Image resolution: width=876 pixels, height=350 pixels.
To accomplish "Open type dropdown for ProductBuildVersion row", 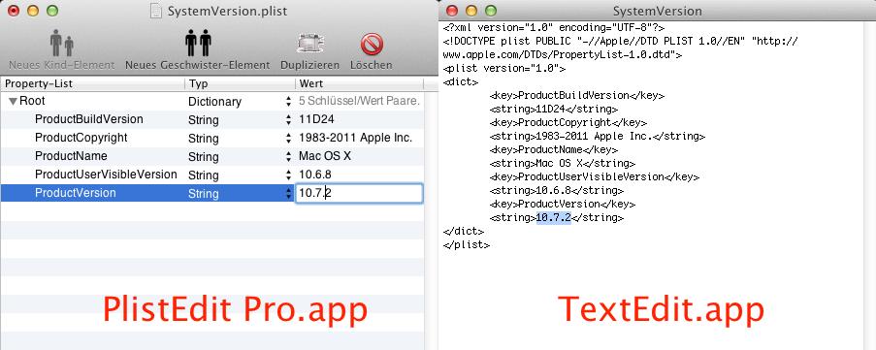I will click(288, 120).
